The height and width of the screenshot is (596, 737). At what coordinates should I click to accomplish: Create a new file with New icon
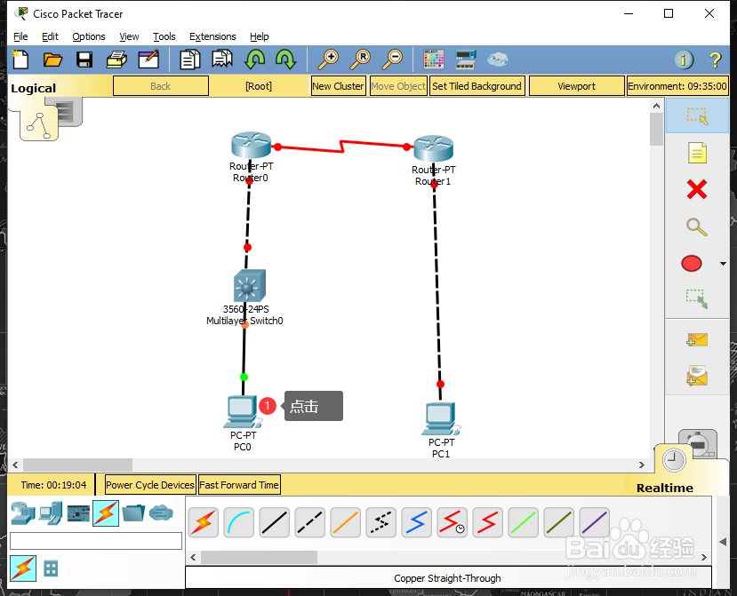point(20,60)
